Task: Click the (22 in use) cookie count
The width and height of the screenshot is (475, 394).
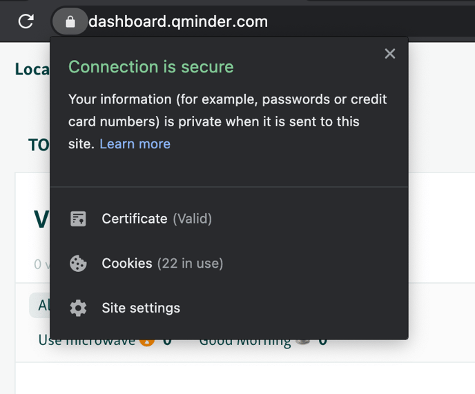Action: coord(190,264)
